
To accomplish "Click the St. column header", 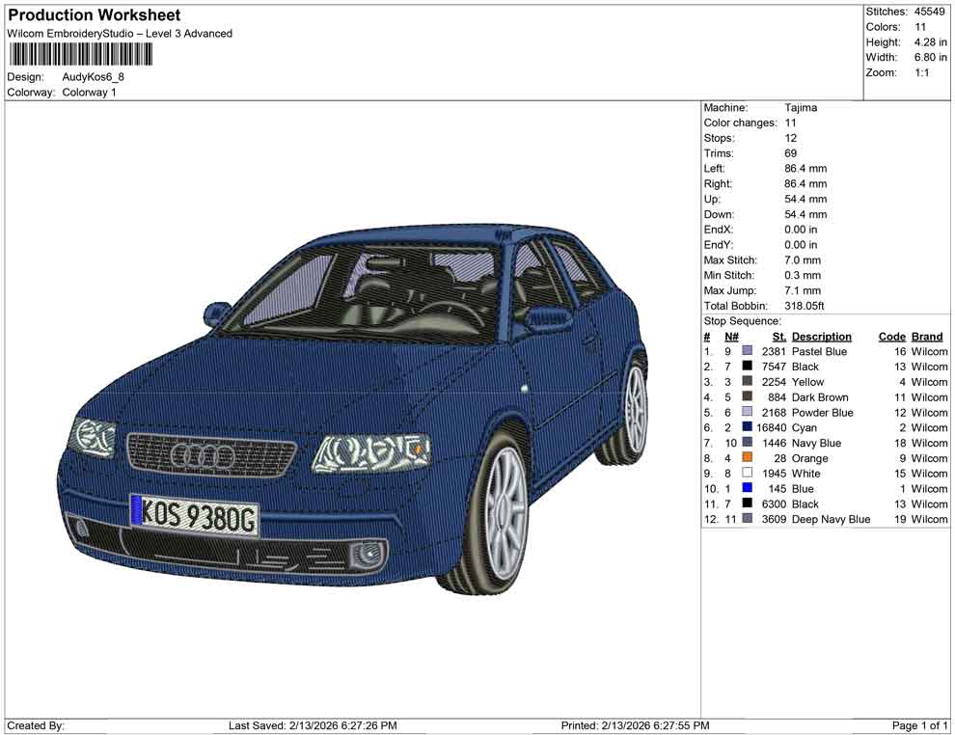I will click(779, 336).
